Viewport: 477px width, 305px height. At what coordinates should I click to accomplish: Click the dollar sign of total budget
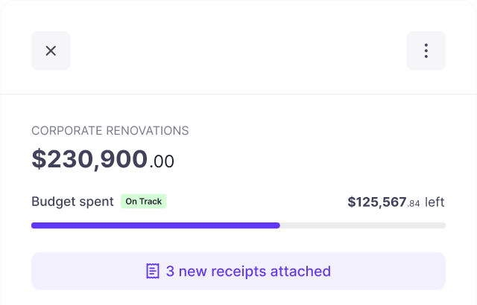(x=40, y=159)
